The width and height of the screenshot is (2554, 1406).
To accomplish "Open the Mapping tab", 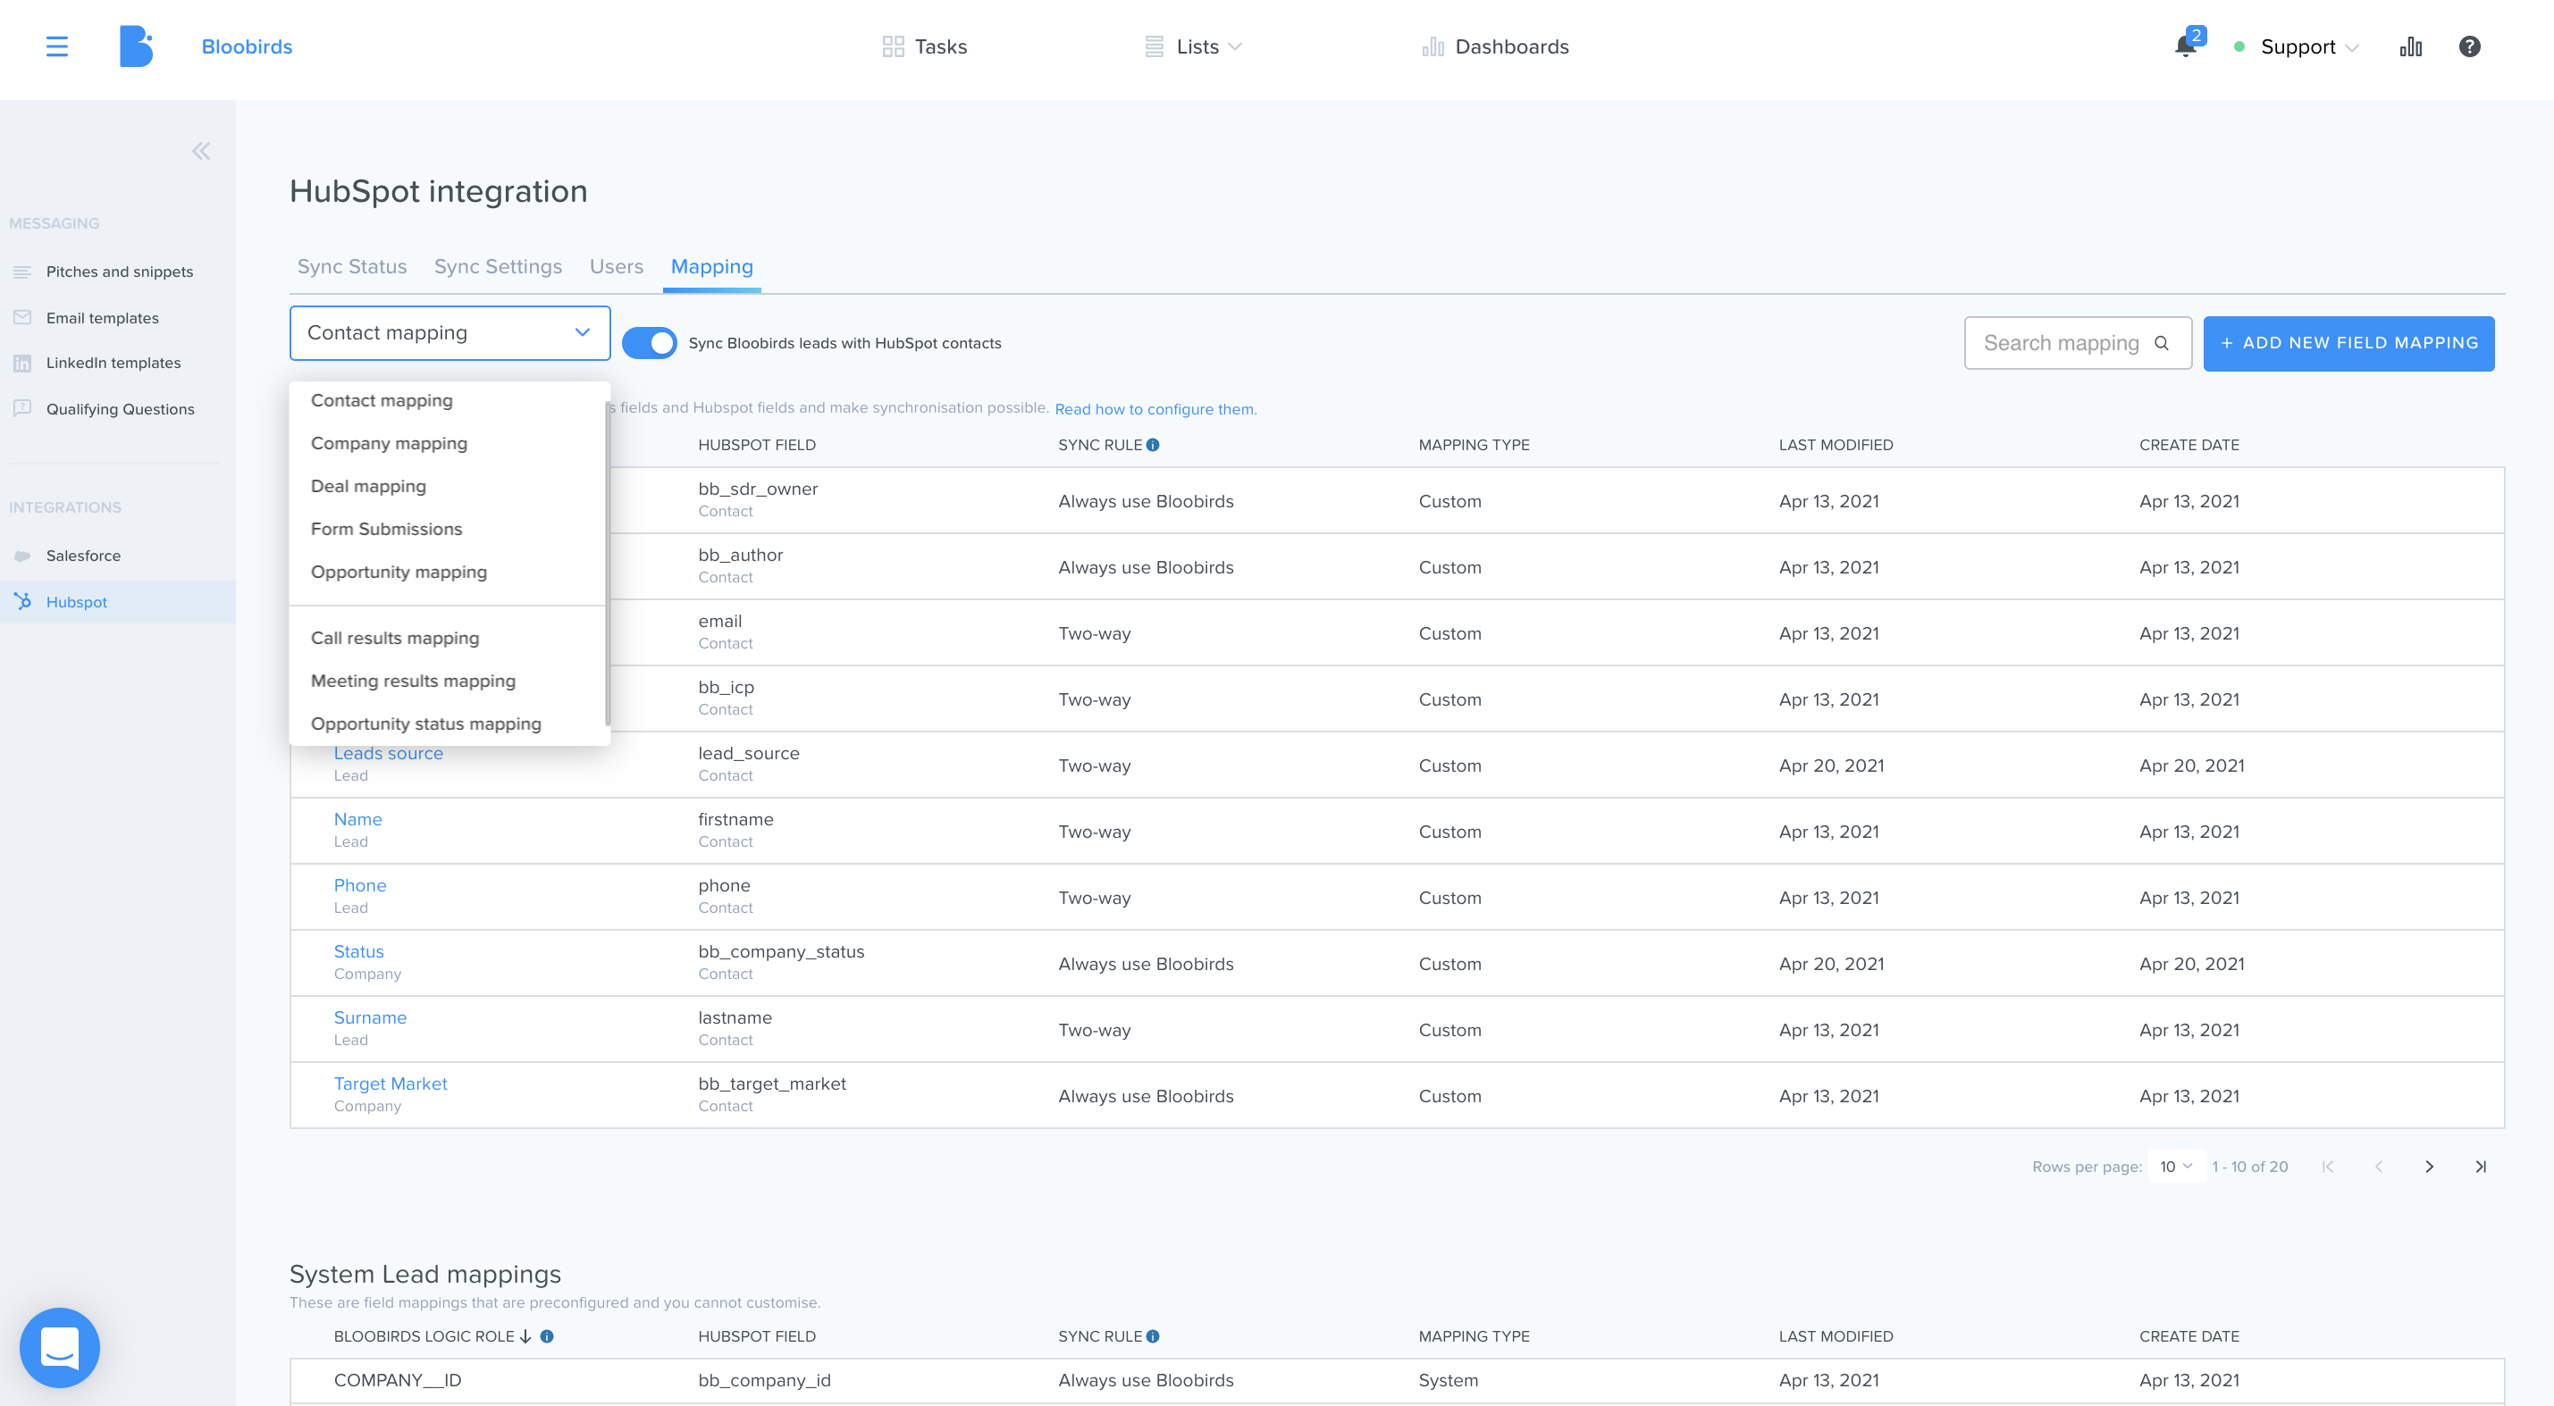I will coord(712,266).
